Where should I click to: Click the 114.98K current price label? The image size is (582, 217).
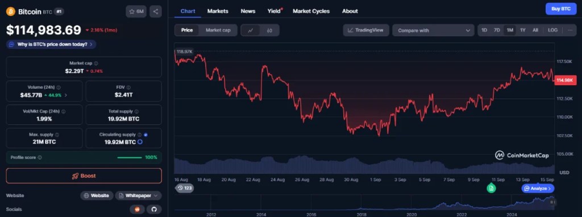coord(565,80)
